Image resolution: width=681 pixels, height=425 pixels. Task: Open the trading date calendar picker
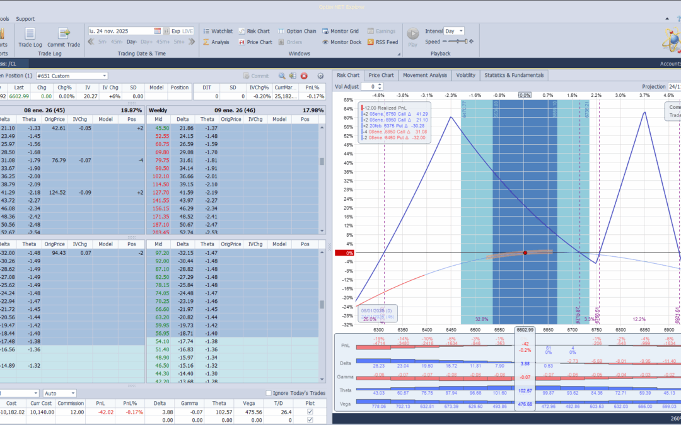157,31
